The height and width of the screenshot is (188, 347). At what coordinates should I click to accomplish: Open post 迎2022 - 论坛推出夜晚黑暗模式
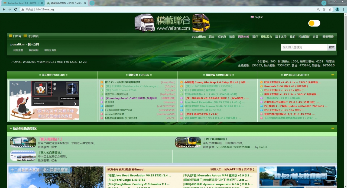pyautogui.click(x=122, y=82)
